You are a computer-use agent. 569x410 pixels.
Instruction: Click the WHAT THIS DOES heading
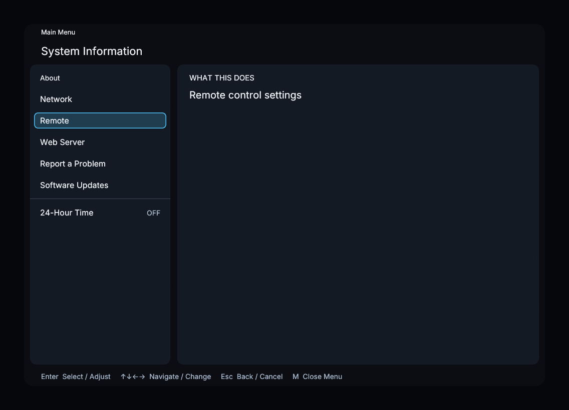222,78
